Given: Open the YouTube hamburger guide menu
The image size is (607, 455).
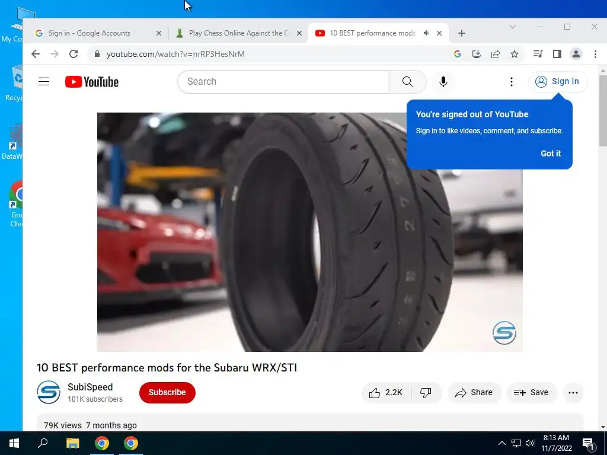Looking at the screenshot, I should (x=44, y=82).
